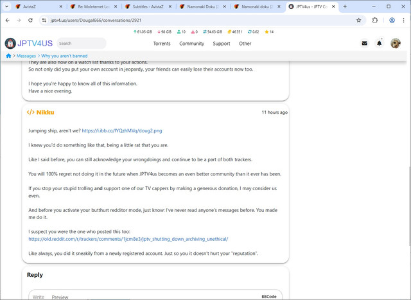Bookmark this page with the star icon
The image size is (411, 300).
pyautogui.click(x=358, y=20)
